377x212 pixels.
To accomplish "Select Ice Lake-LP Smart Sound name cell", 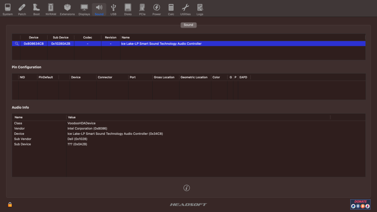I will click(x=243, y=44).
